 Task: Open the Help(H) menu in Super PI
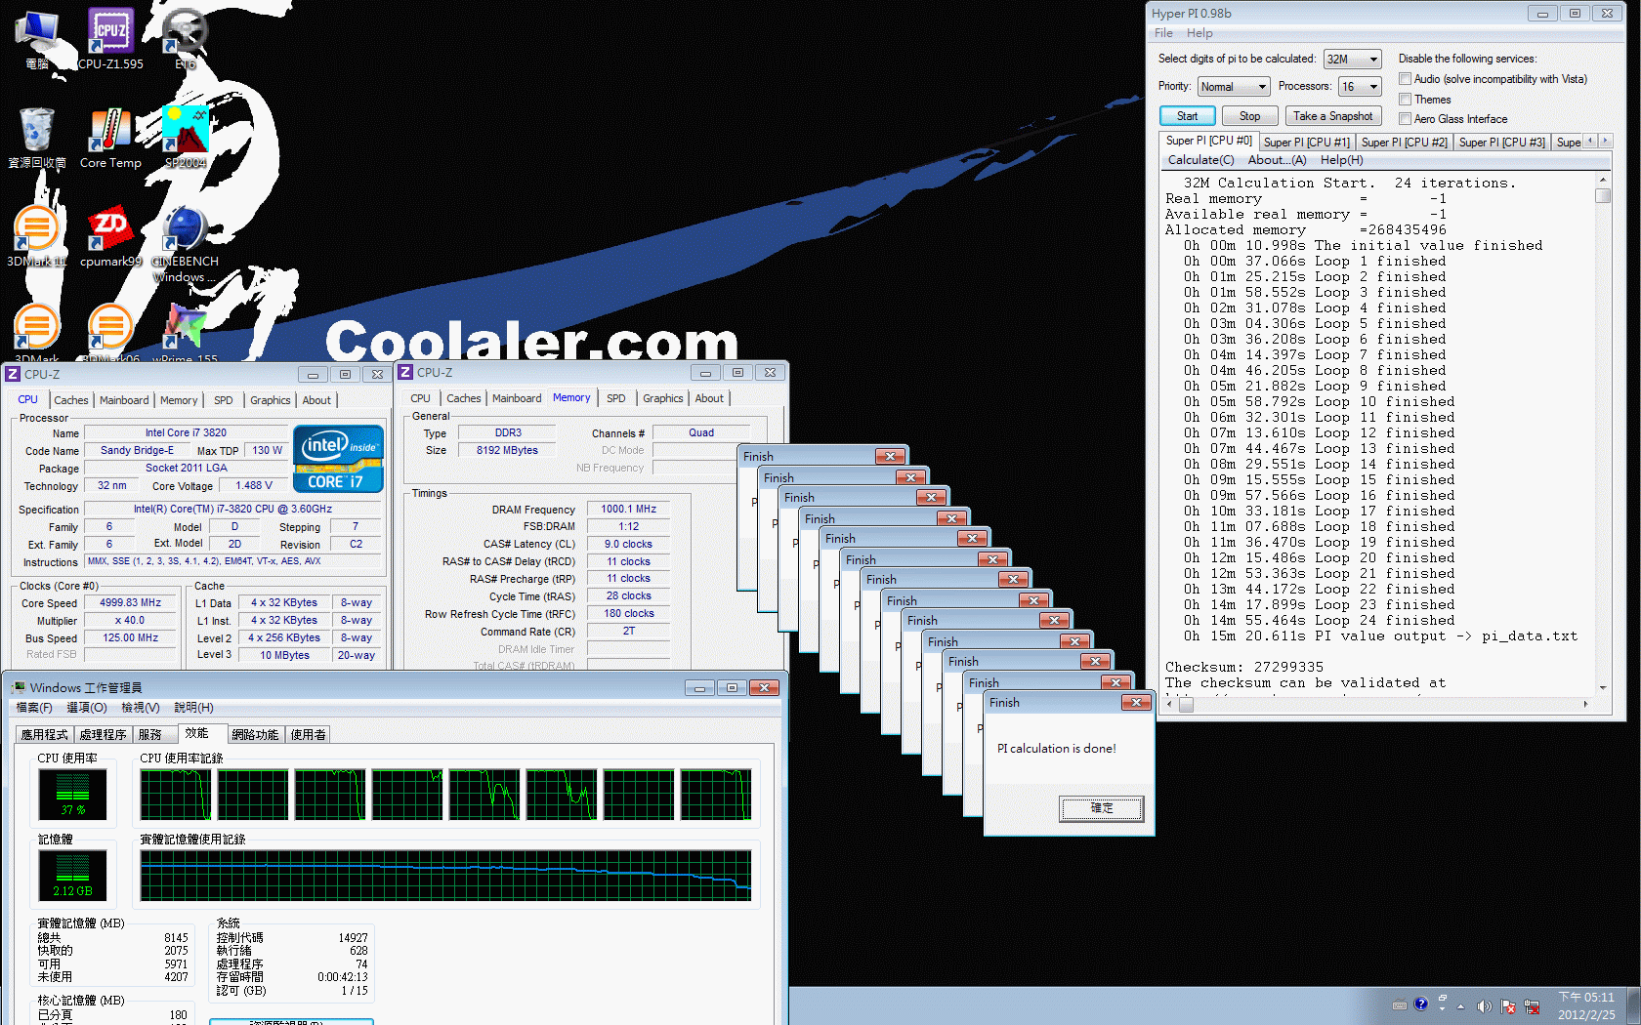point(1341,160)
